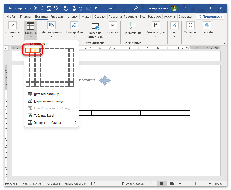Click the 100 % zoom level
The height and width of the screenshot is (190, 231).
[218, 184]
